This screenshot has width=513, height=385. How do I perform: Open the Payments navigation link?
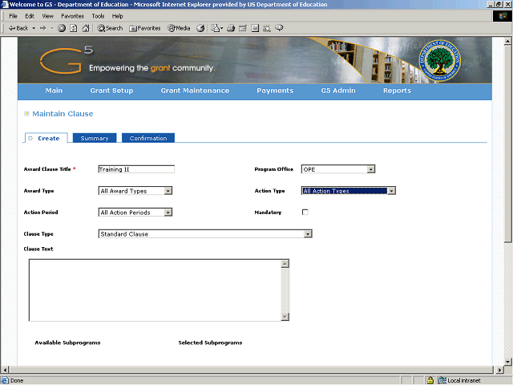click(275, 91)
